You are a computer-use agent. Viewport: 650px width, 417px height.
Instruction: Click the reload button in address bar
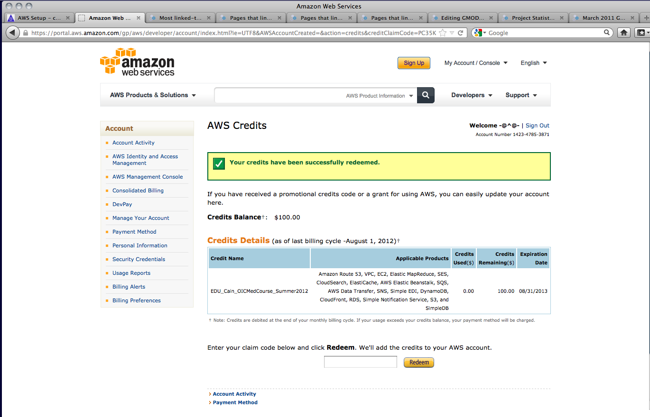coord(461,33)
